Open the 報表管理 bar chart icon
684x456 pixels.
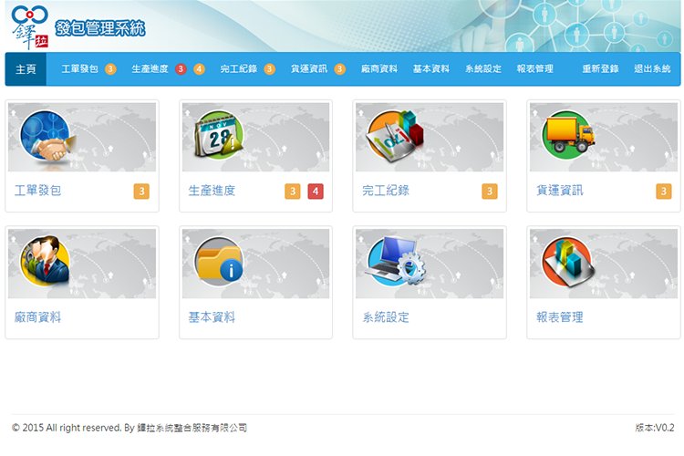coord(568,262)
